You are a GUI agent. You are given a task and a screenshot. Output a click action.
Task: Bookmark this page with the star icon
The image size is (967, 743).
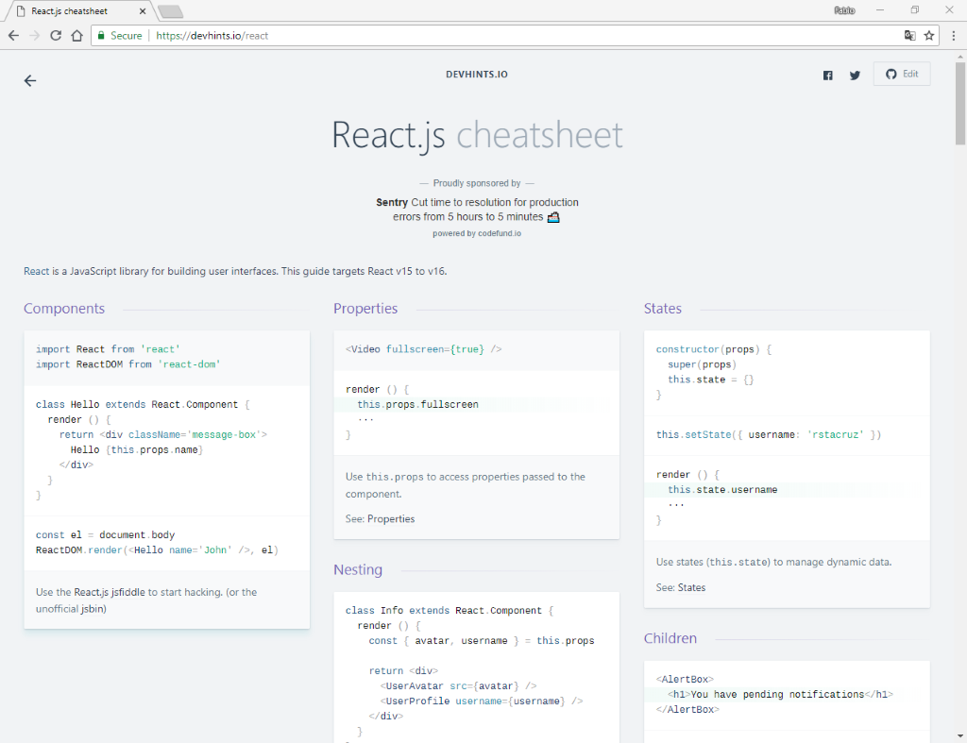pyautogui.click(x=930, y=35)
